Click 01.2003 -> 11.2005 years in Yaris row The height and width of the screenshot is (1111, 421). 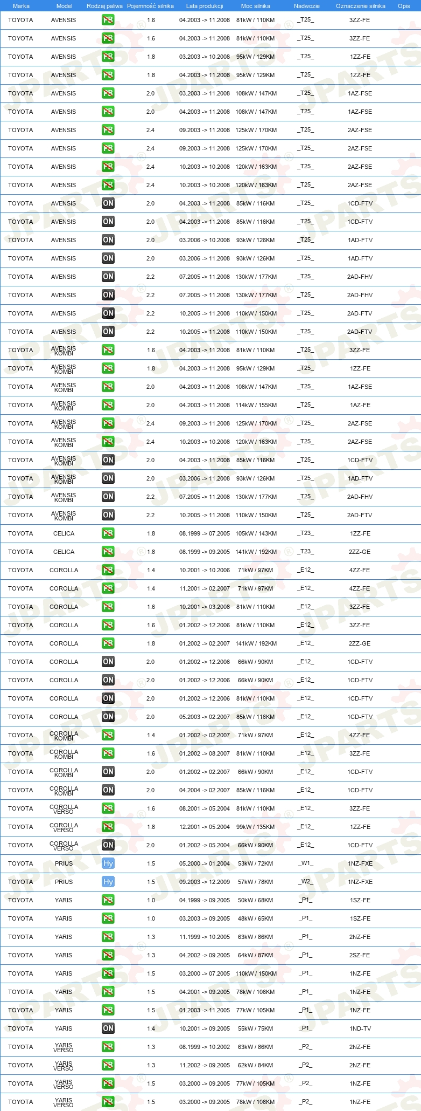point(205,1010)
